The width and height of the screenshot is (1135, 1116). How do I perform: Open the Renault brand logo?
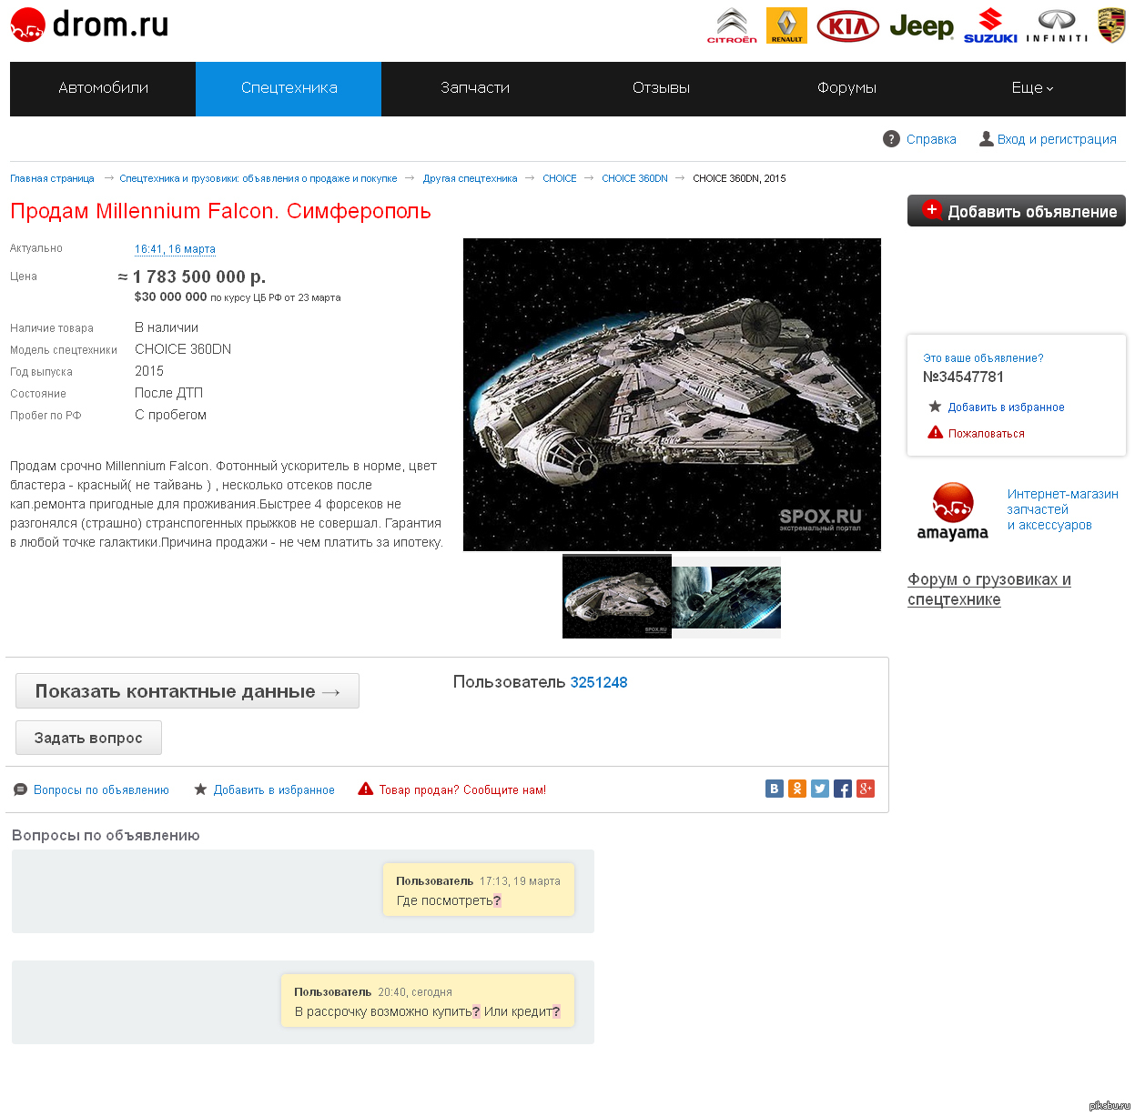point(786,26)
